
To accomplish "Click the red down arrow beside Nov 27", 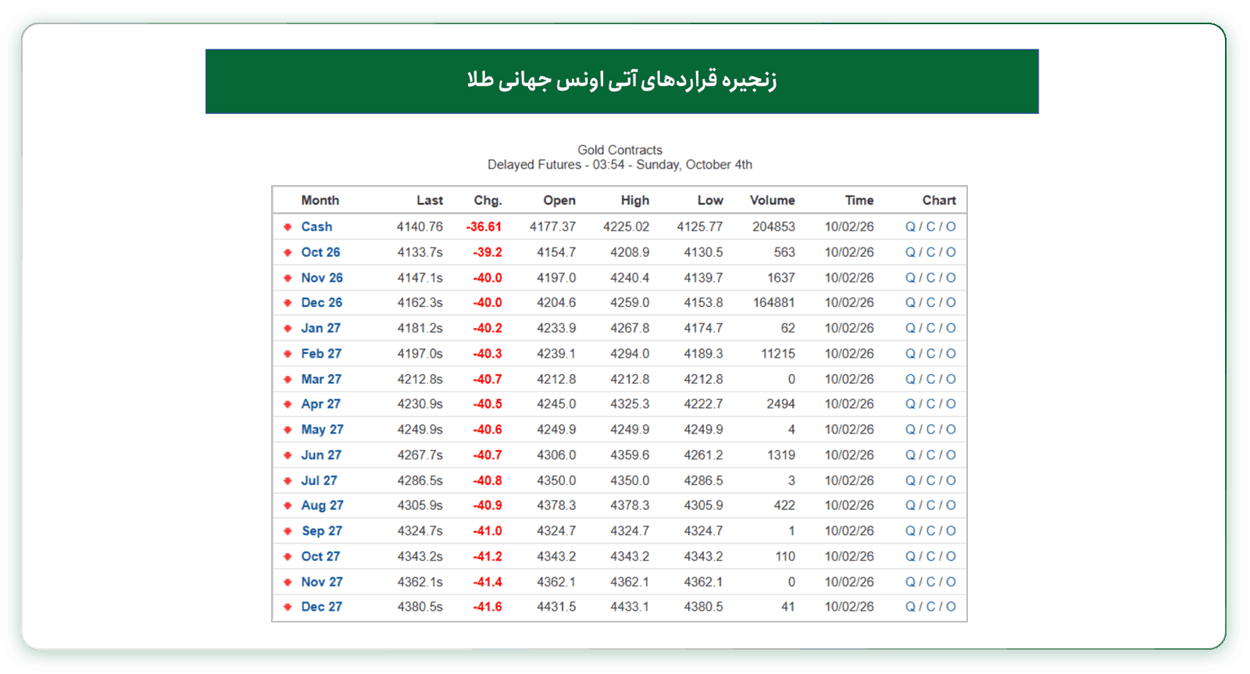I will coord(287,583).
